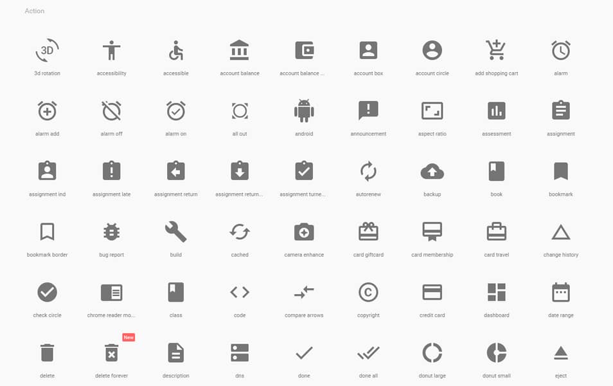Select the check circle icon
This screenshot has height=386, width=613.
46,291
